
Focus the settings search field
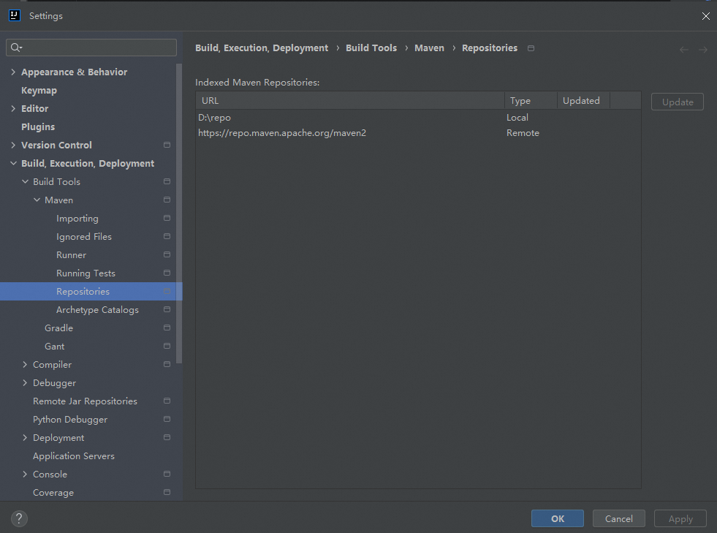click(91, 48)
